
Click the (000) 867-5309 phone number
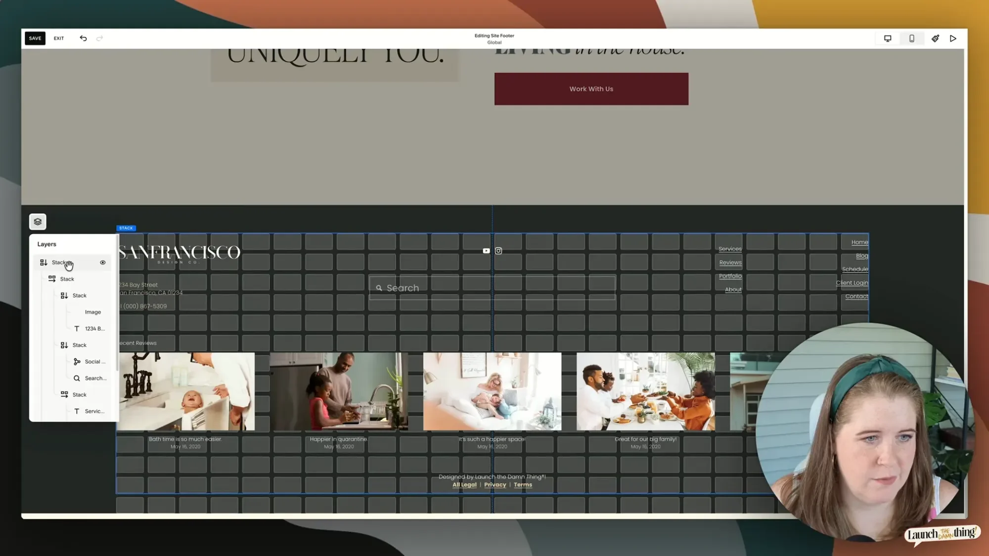click(143, 306)
